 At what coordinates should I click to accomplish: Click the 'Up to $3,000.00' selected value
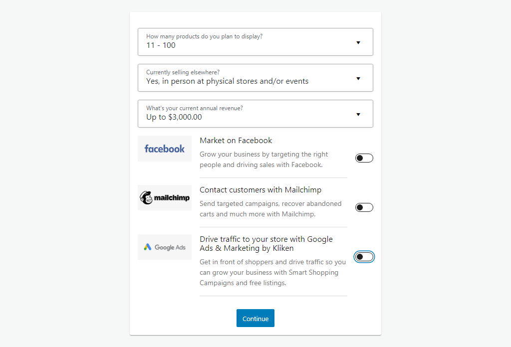click(174, 117)
